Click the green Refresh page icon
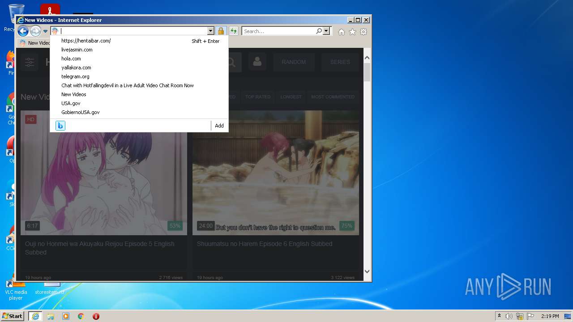Image resolution: width=573 pixels, height=322 pixels. [x=234, y=31]
